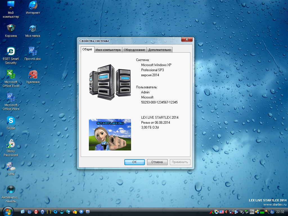The width and height of the screenshot is (288, 216).
Task: Switch to the Общие tab
Action: coord(87,49)
